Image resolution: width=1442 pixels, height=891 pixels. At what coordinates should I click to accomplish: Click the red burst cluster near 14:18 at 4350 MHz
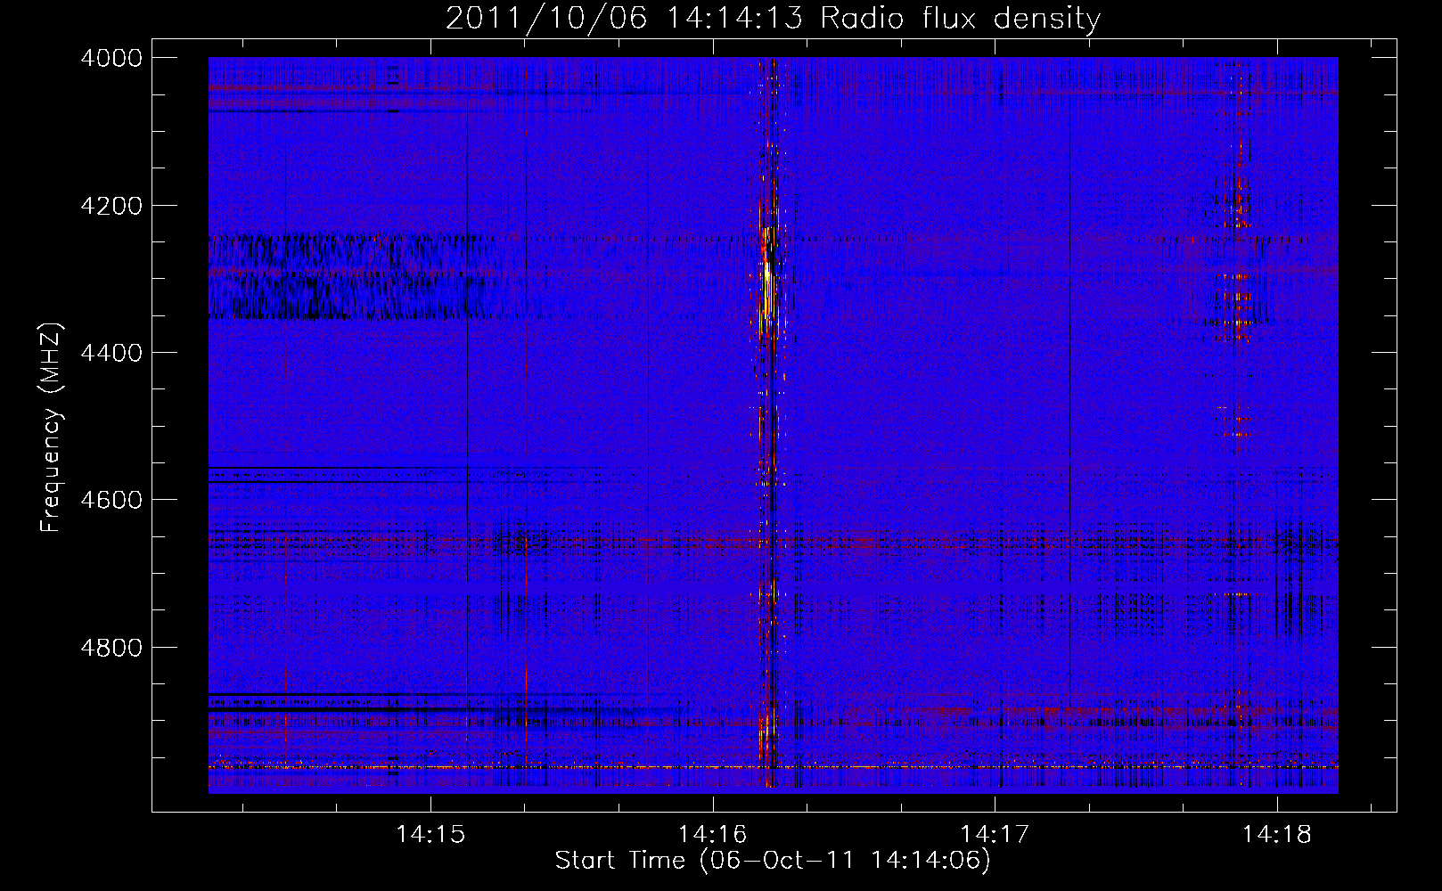pos(1237,307)
